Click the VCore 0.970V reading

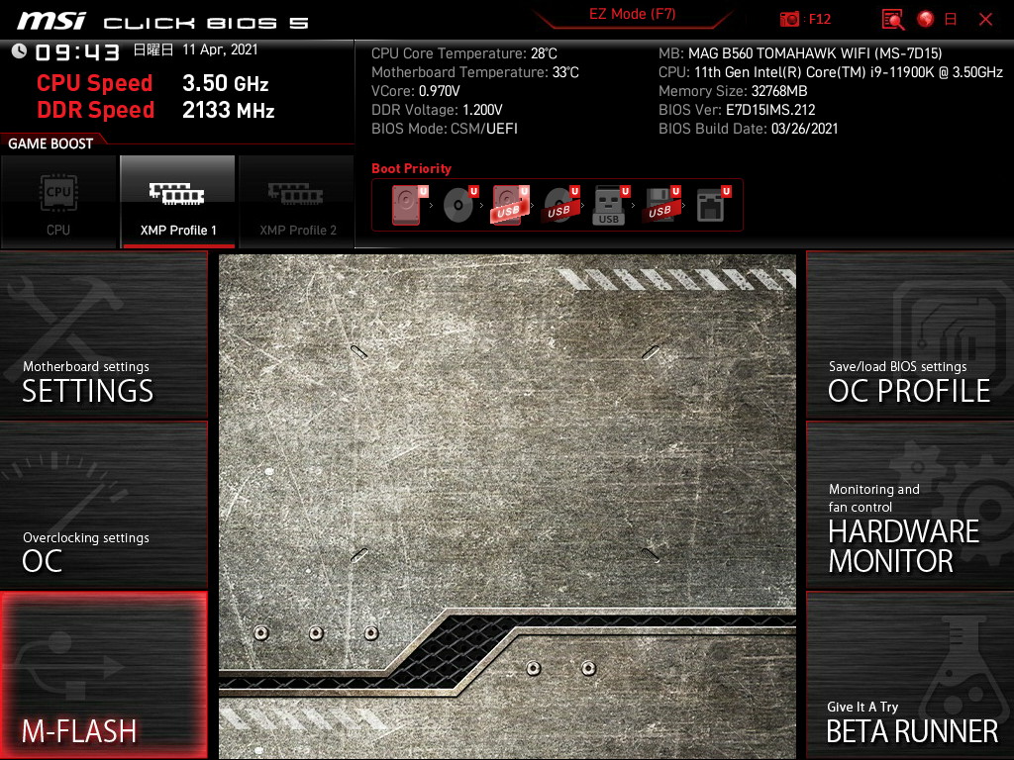pos(416,91)
